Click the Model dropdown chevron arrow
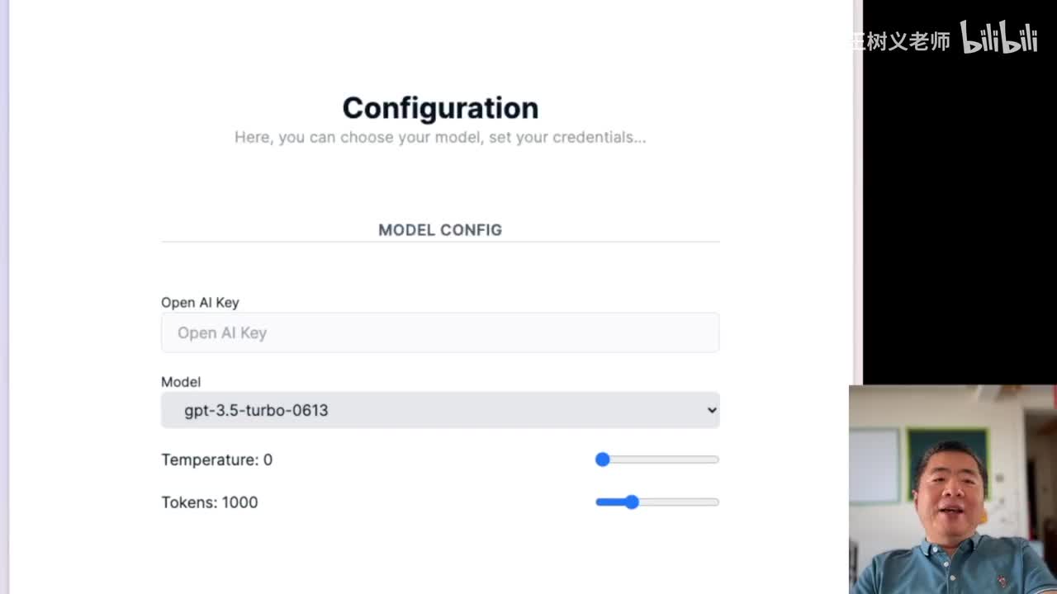The width and height of the screenshot is (1057, 594). (712, 410)
